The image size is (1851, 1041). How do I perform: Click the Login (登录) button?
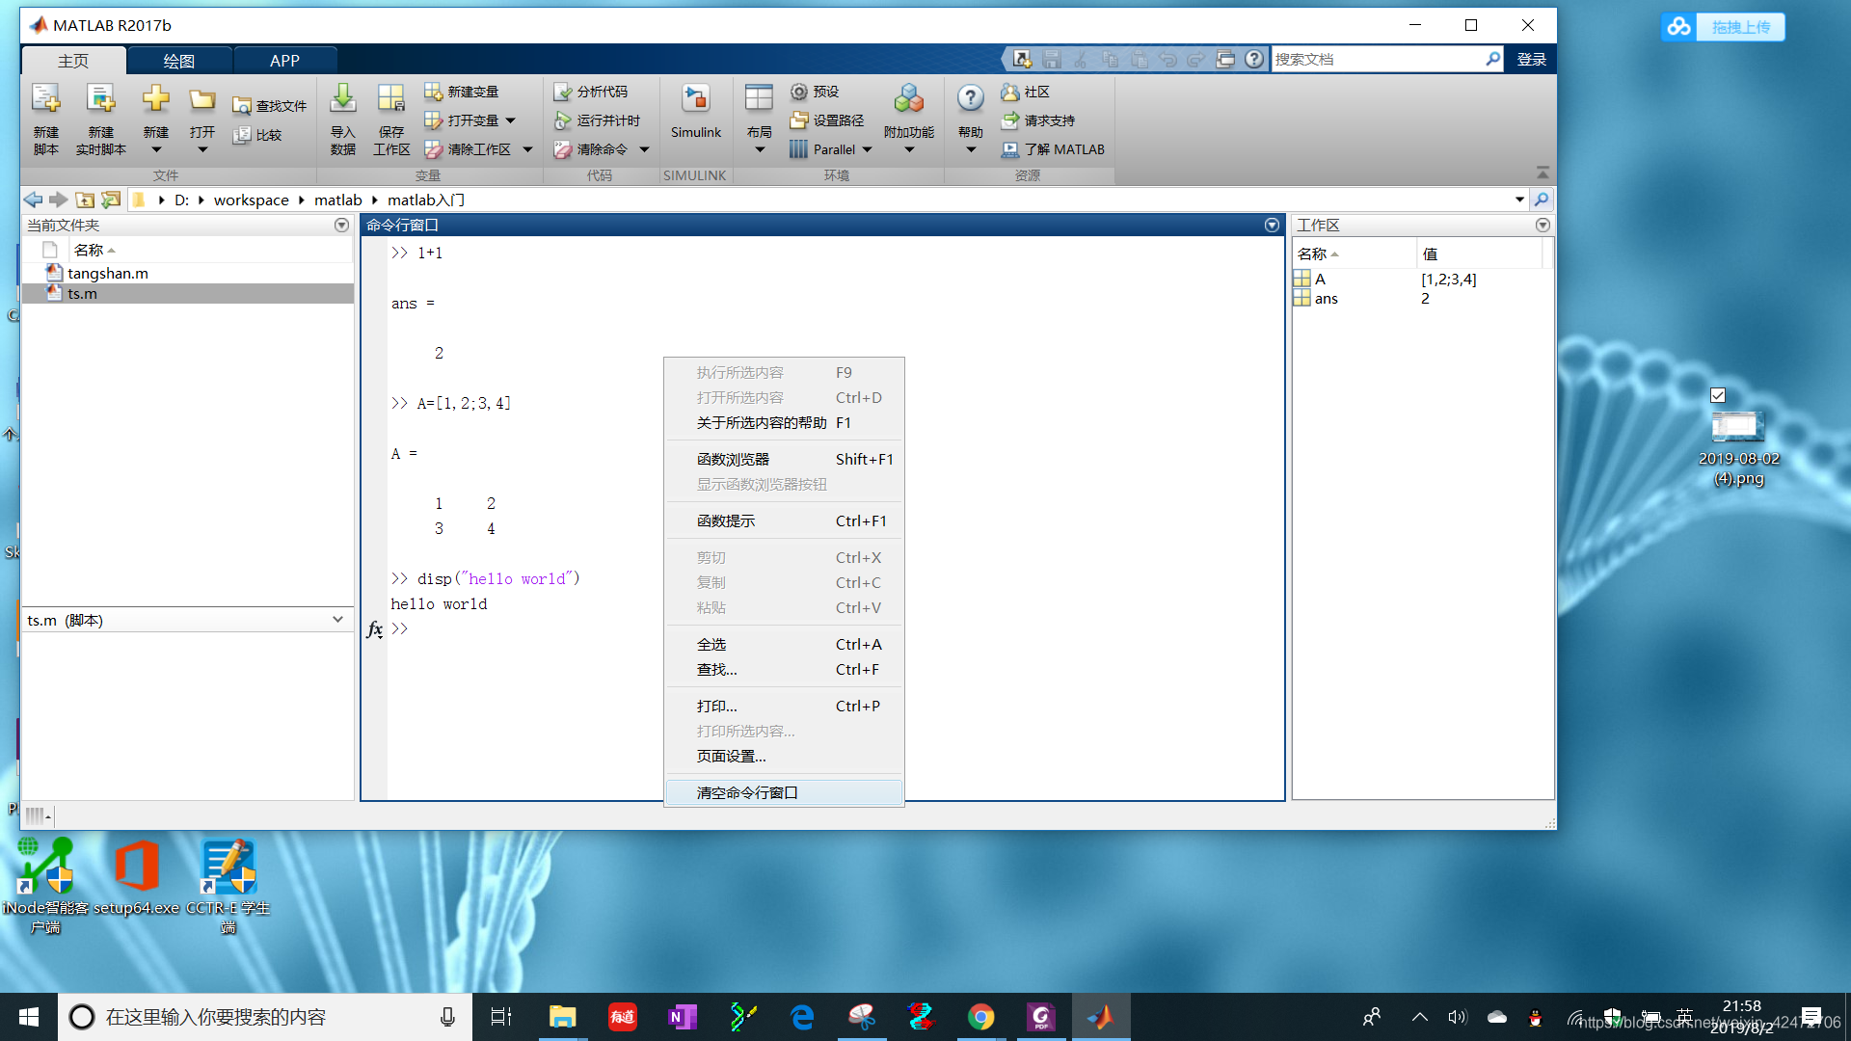(x=1531, y=59)
